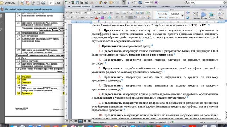Click the spelling check icon in status bar
Viewport: 227px width, 127px height.
172,122
